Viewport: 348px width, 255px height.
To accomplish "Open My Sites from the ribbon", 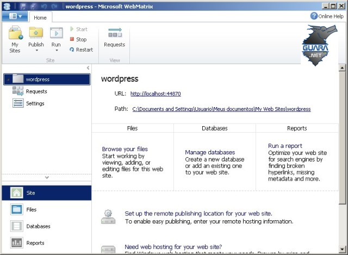I will tap(15, 39).
